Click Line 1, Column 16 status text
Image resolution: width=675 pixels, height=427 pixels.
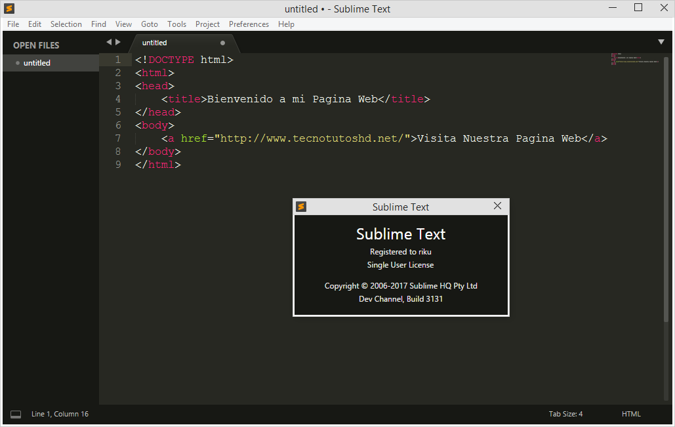pos(60,414)
